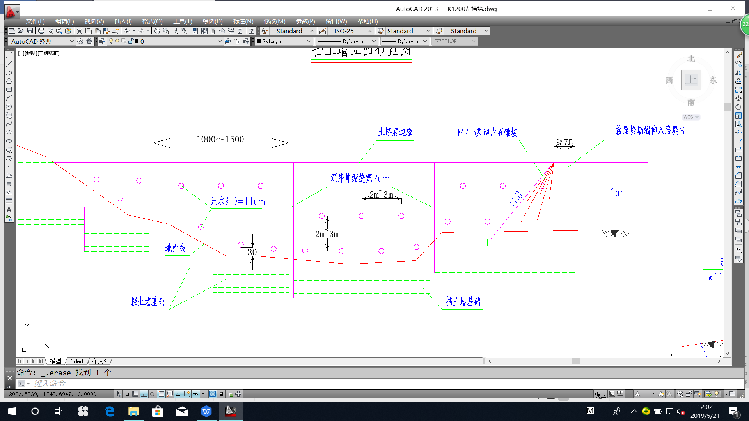Open the layer 0 dropdown list
Image resolution: width=749 pixels, height=421 pixels.
click(219, 41)
